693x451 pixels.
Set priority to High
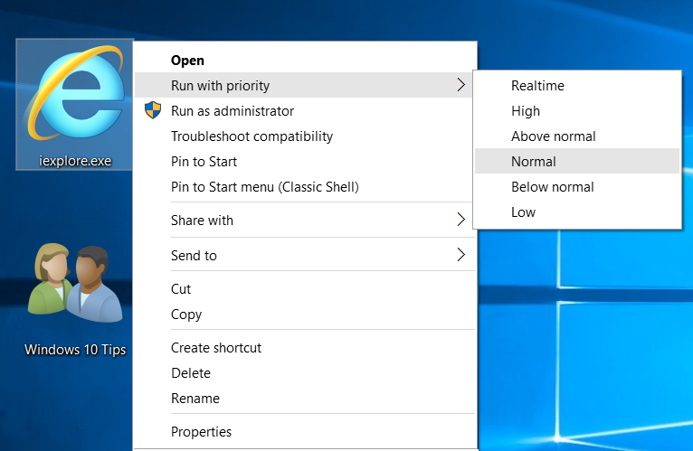pyautogui.click(x=577, y=111)
